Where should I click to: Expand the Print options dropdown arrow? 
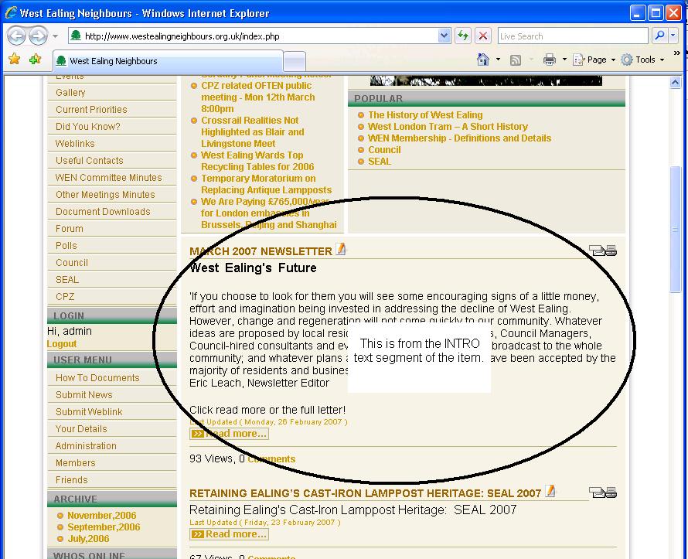(x=565, y=60)
